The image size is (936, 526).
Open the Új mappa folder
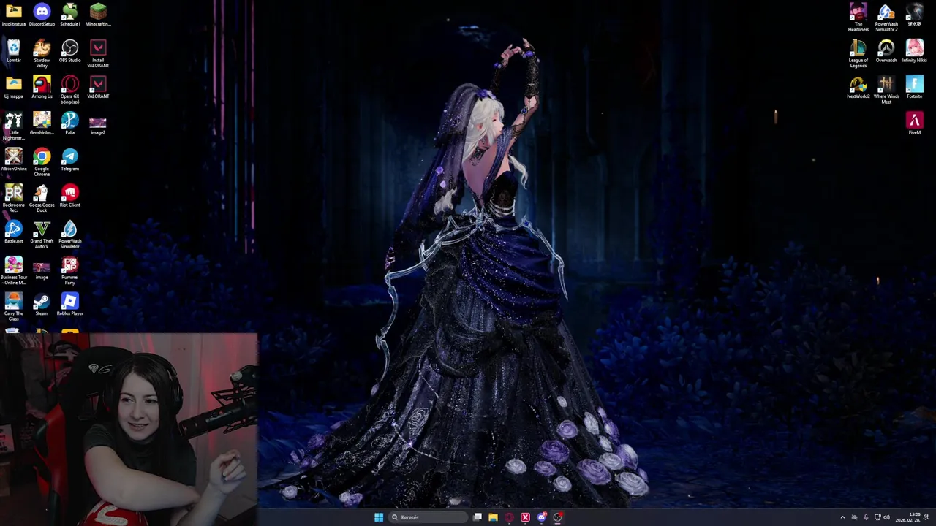(14, 87)
